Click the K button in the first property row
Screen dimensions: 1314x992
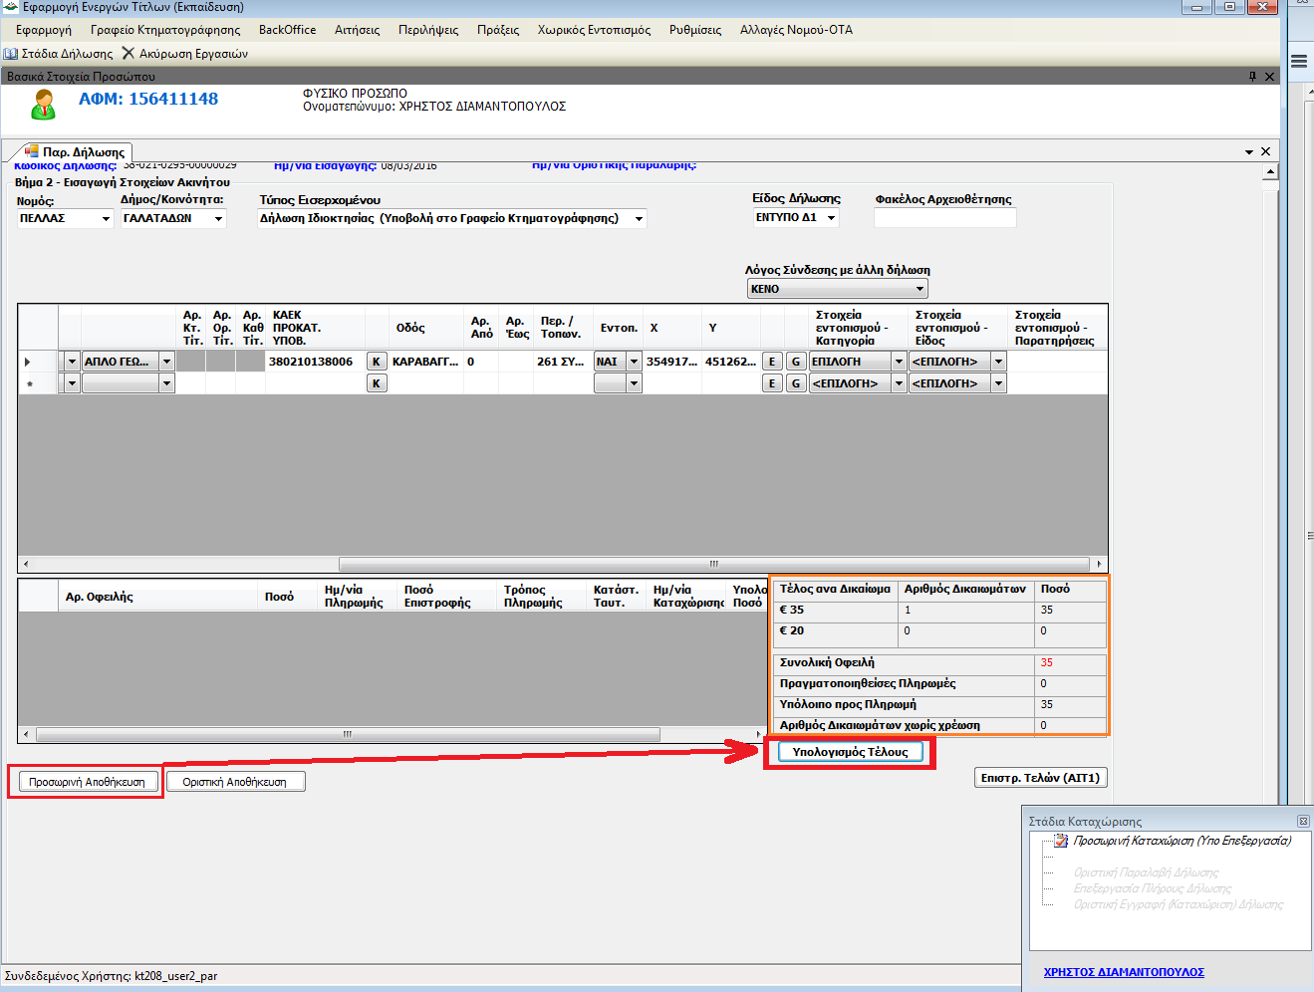[x=377, y=362]
